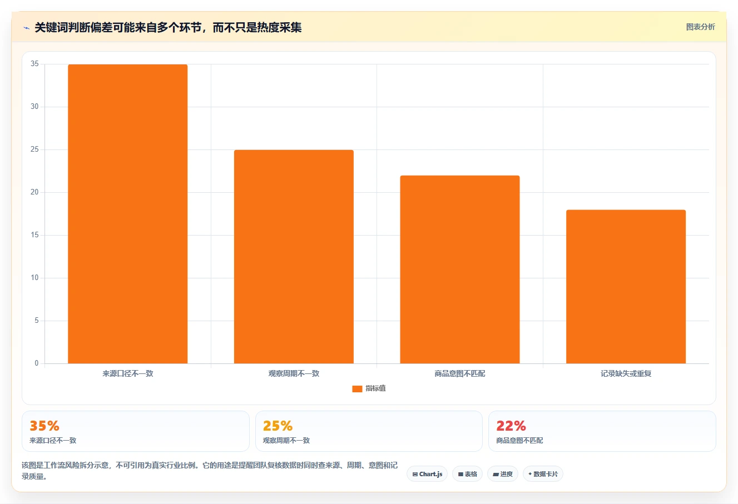The height and width of the screenshot is (504, 738).
Task: Click the 图表分析 label in the header
Action: point(700,27)
